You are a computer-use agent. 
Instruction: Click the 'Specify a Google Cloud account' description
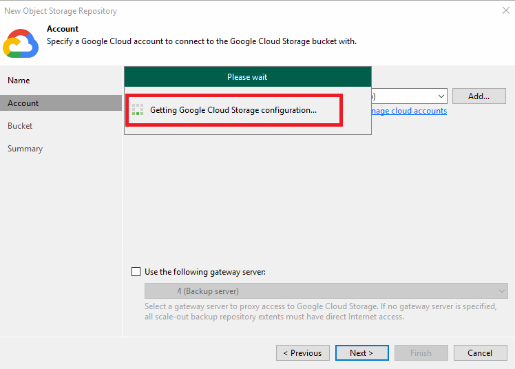tap(202, 41)
